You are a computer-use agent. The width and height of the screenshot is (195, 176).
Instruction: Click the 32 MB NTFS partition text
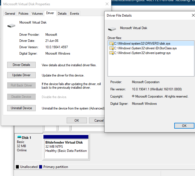point(54,146)
